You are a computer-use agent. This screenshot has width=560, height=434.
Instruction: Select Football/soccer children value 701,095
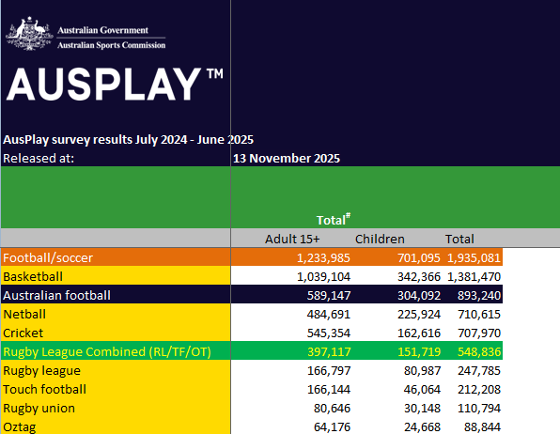click(x=419, y=258)
